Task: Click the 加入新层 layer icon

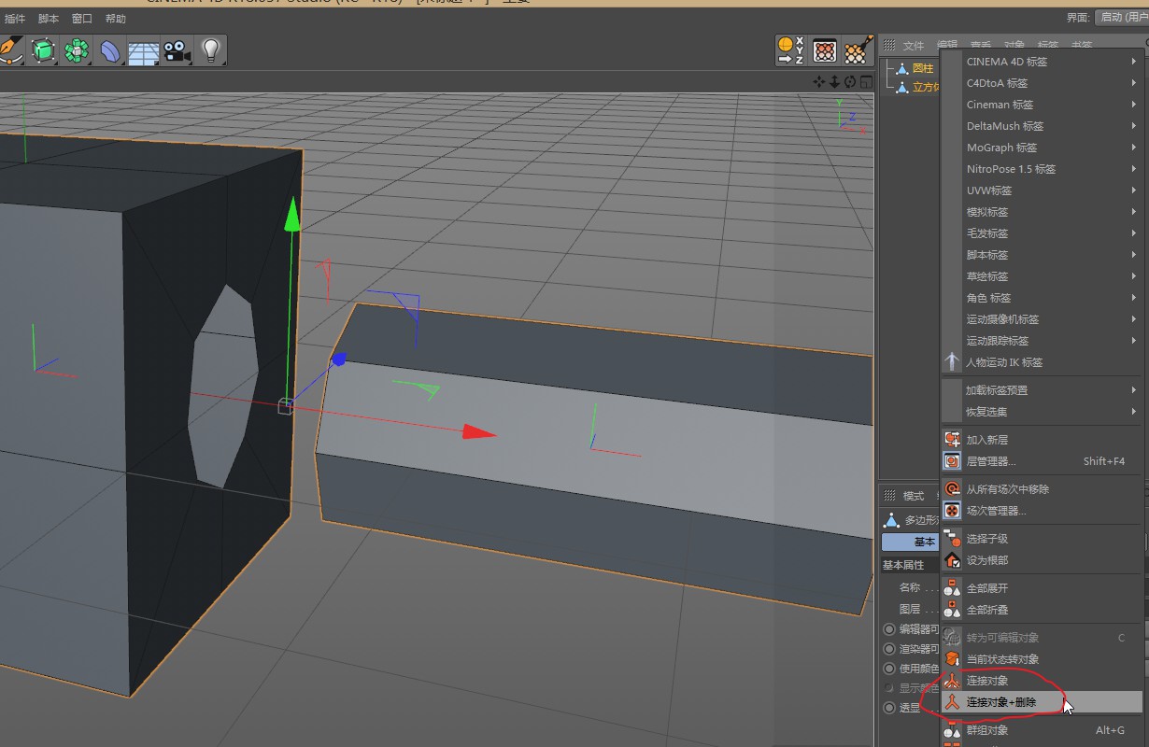Action: click(x=952, y=439)
